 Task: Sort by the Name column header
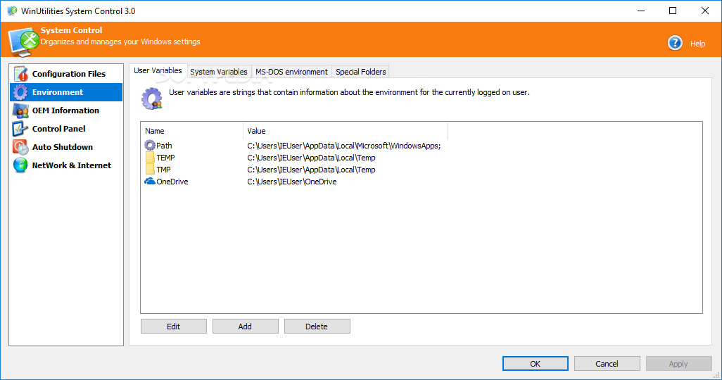point(191,131)
